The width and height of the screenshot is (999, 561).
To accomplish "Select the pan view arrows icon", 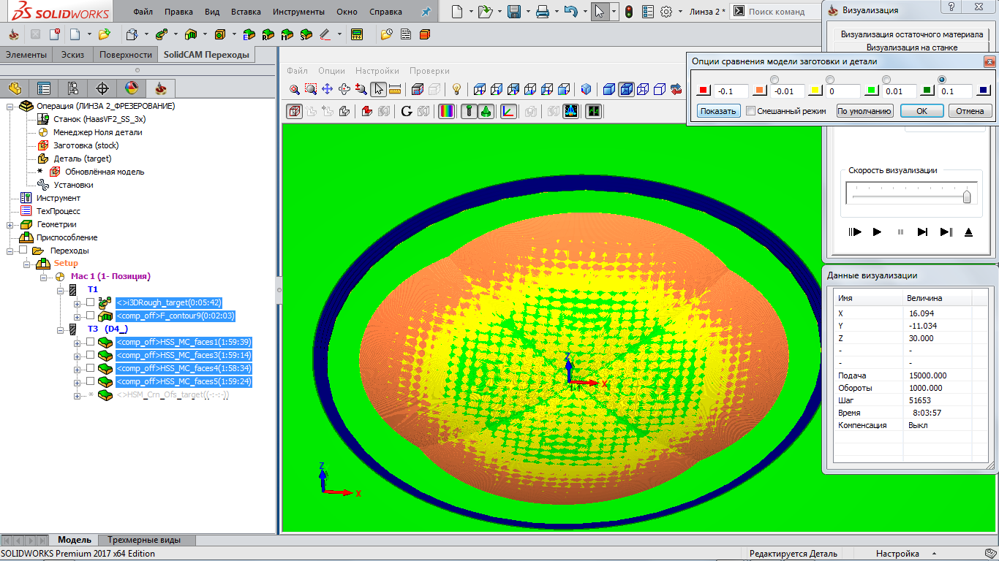I will 327,89.
